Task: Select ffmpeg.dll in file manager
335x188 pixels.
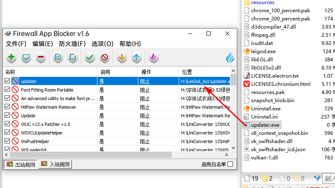Action: [x=263, y=35]
